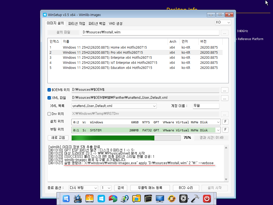This screenshot has height=205, width=273.
Task: Click the orange sync arrows dock icon
Action: click(x=171, y=199)
